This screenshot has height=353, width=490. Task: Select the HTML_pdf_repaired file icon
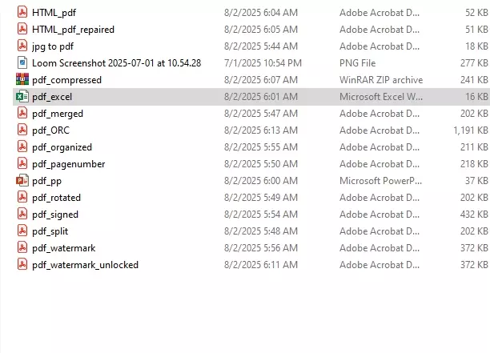(x=22, y=30)
